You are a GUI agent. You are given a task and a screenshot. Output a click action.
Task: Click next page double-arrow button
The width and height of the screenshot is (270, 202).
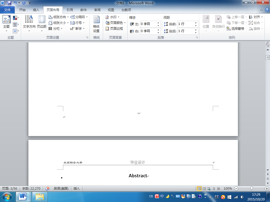[268, 183]
